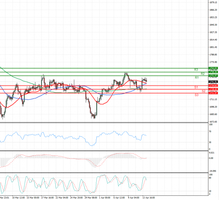The image size is (219, 200).
Task: Click the S1 support label
Action: click(x=196, y=87)
